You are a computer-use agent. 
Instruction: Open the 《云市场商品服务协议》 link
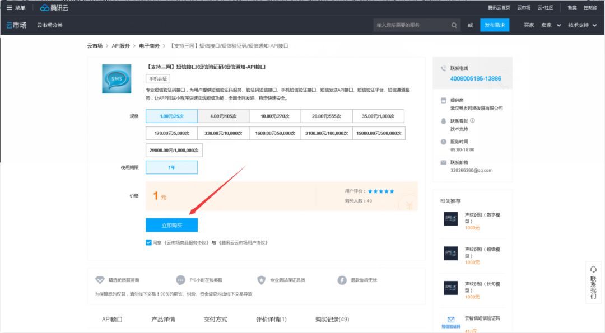click(187, 242)
